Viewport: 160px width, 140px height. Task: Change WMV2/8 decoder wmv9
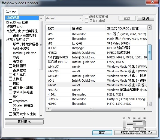88,71
